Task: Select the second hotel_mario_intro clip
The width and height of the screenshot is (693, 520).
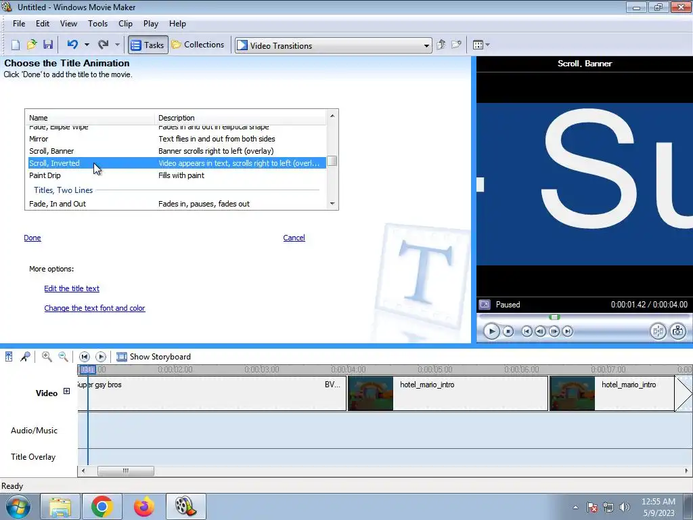Action: pos(612,393)
